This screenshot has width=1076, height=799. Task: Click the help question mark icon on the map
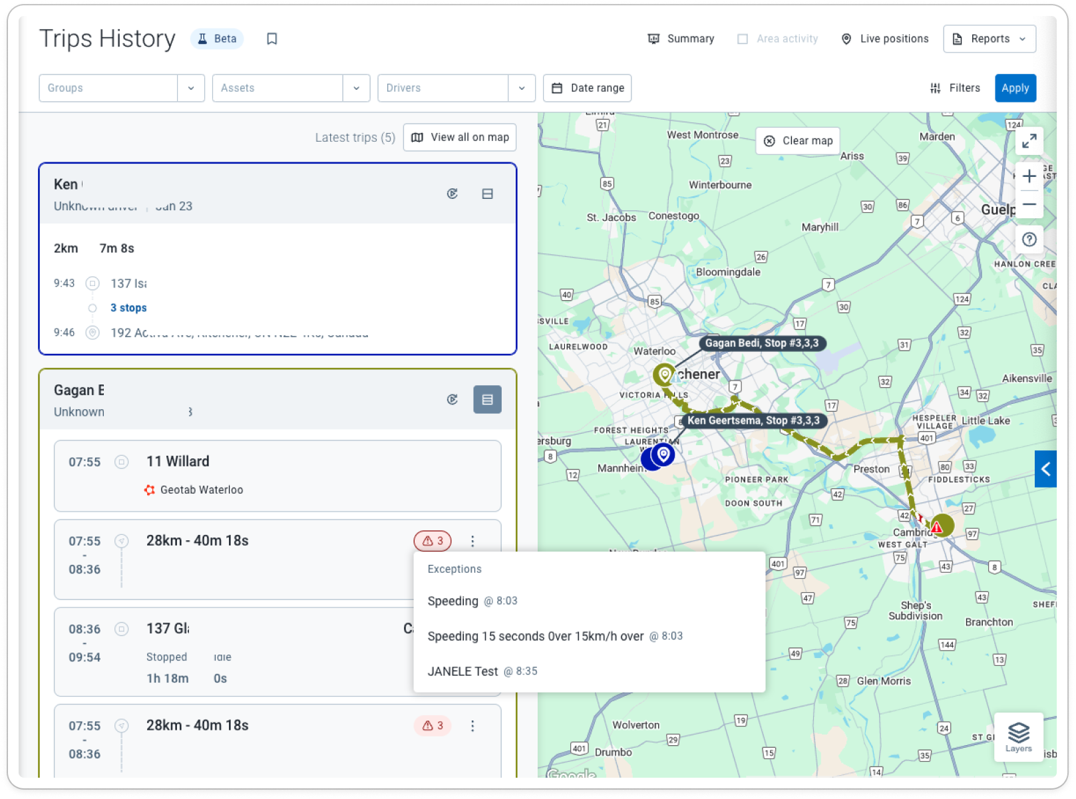click(1029, 240)
